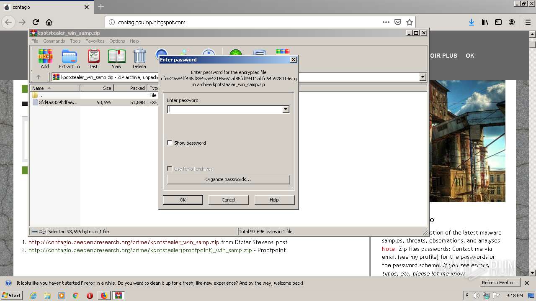Sort by the Name column header
This screenshot has height=301, width=536.
click(55, 88)
